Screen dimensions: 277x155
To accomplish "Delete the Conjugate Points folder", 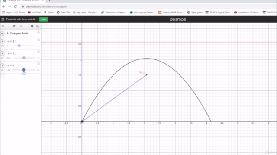I will 39,32.
